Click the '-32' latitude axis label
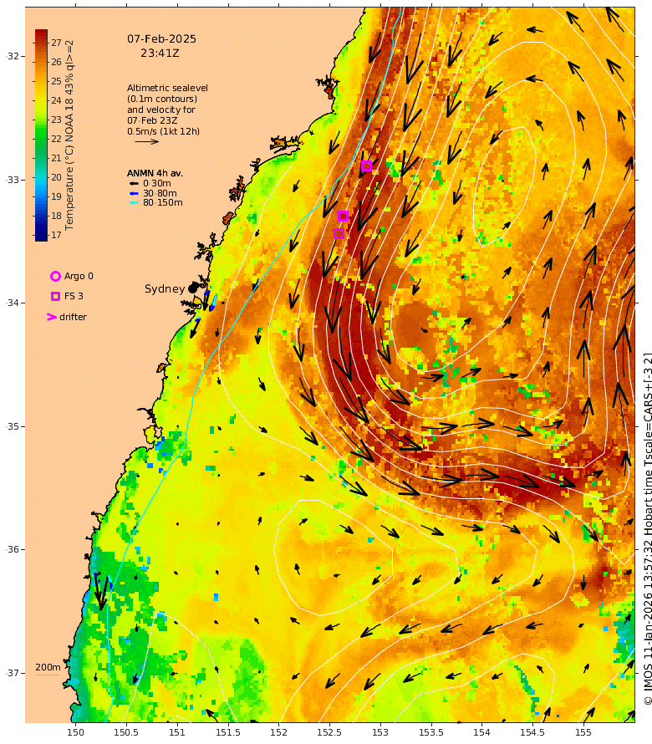This screenshot has width=652, height=744. pyautogui.click(x=13, y=56)
